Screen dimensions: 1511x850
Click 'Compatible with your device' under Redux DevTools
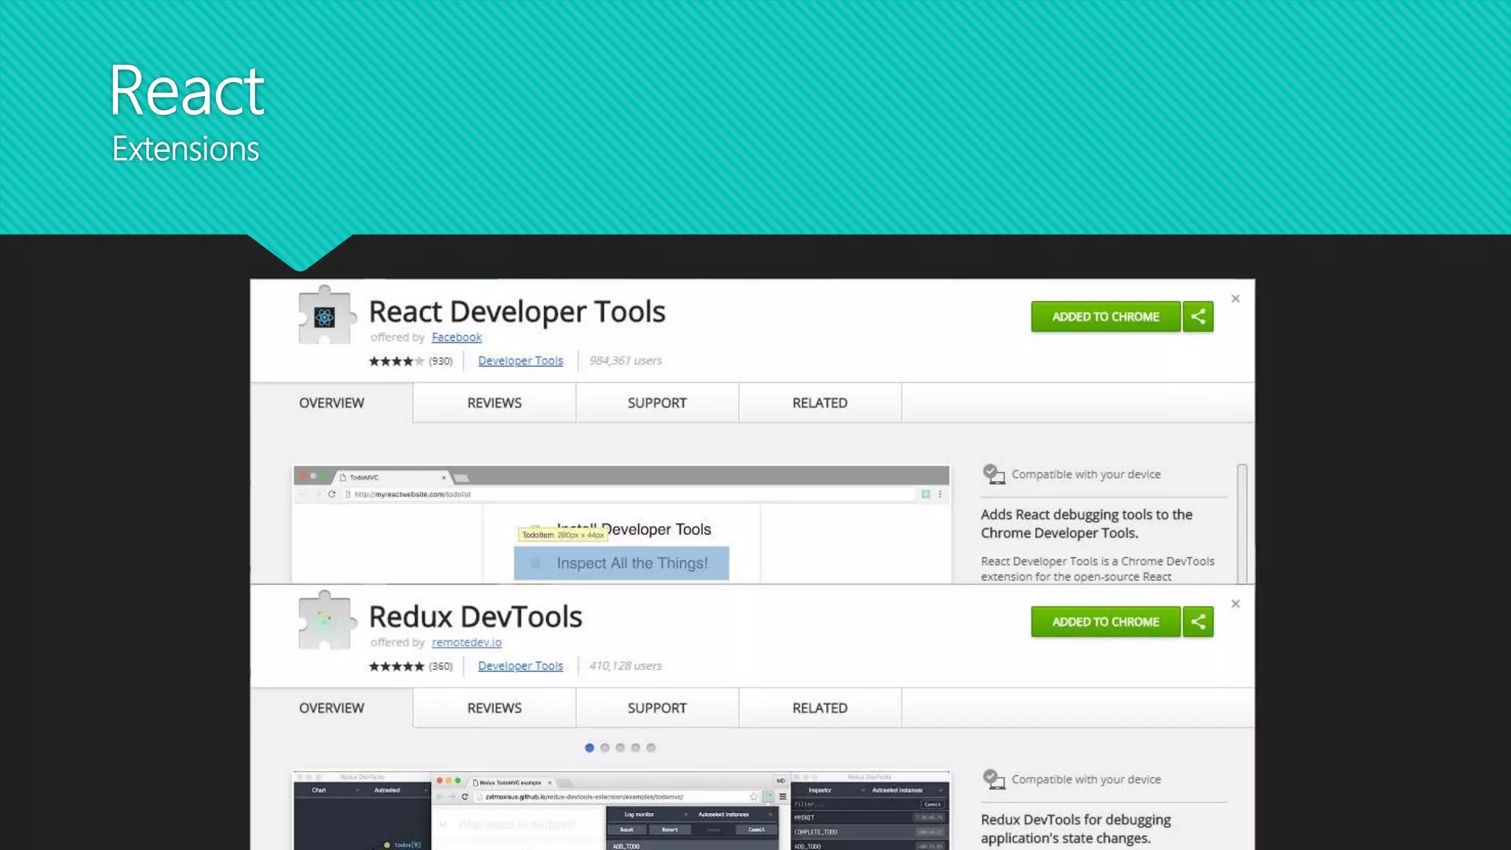[x=1086, y=780]
